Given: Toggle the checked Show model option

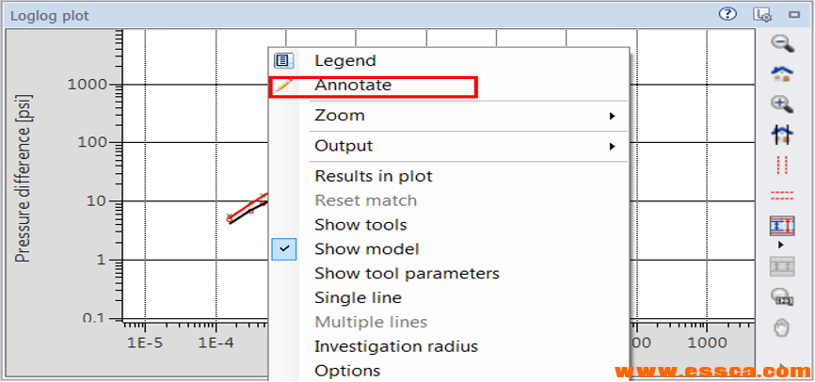Looking at the screenshot, I should (366, 249).
